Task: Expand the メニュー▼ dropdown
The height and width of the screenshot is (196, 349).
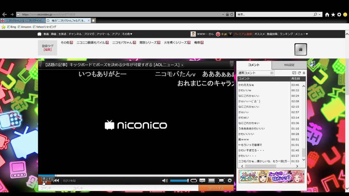Action: coord(301,34)
